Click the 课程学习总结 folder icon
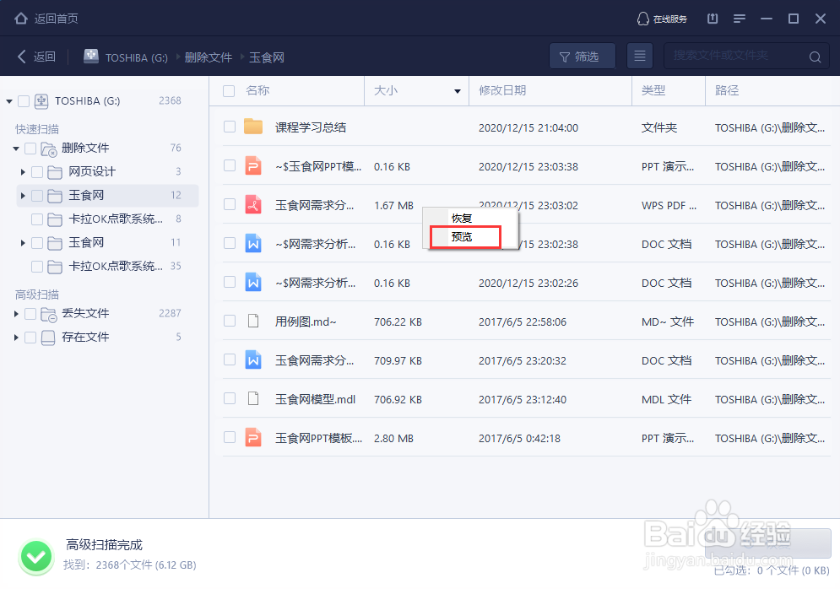The height and width of the screenshot is (589, 840). tap(253, 127)
